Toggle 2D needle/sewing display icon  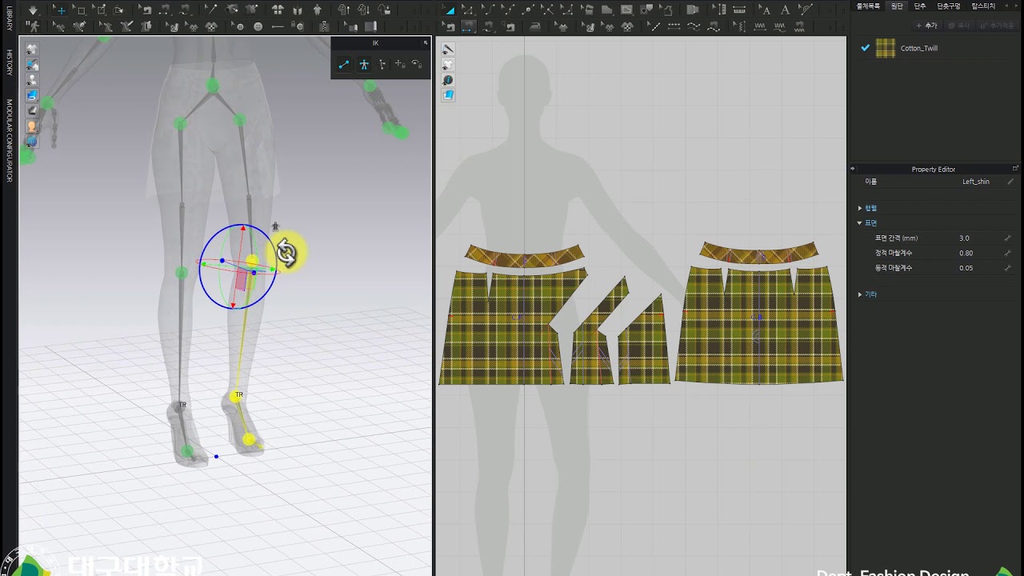point(448,50)
